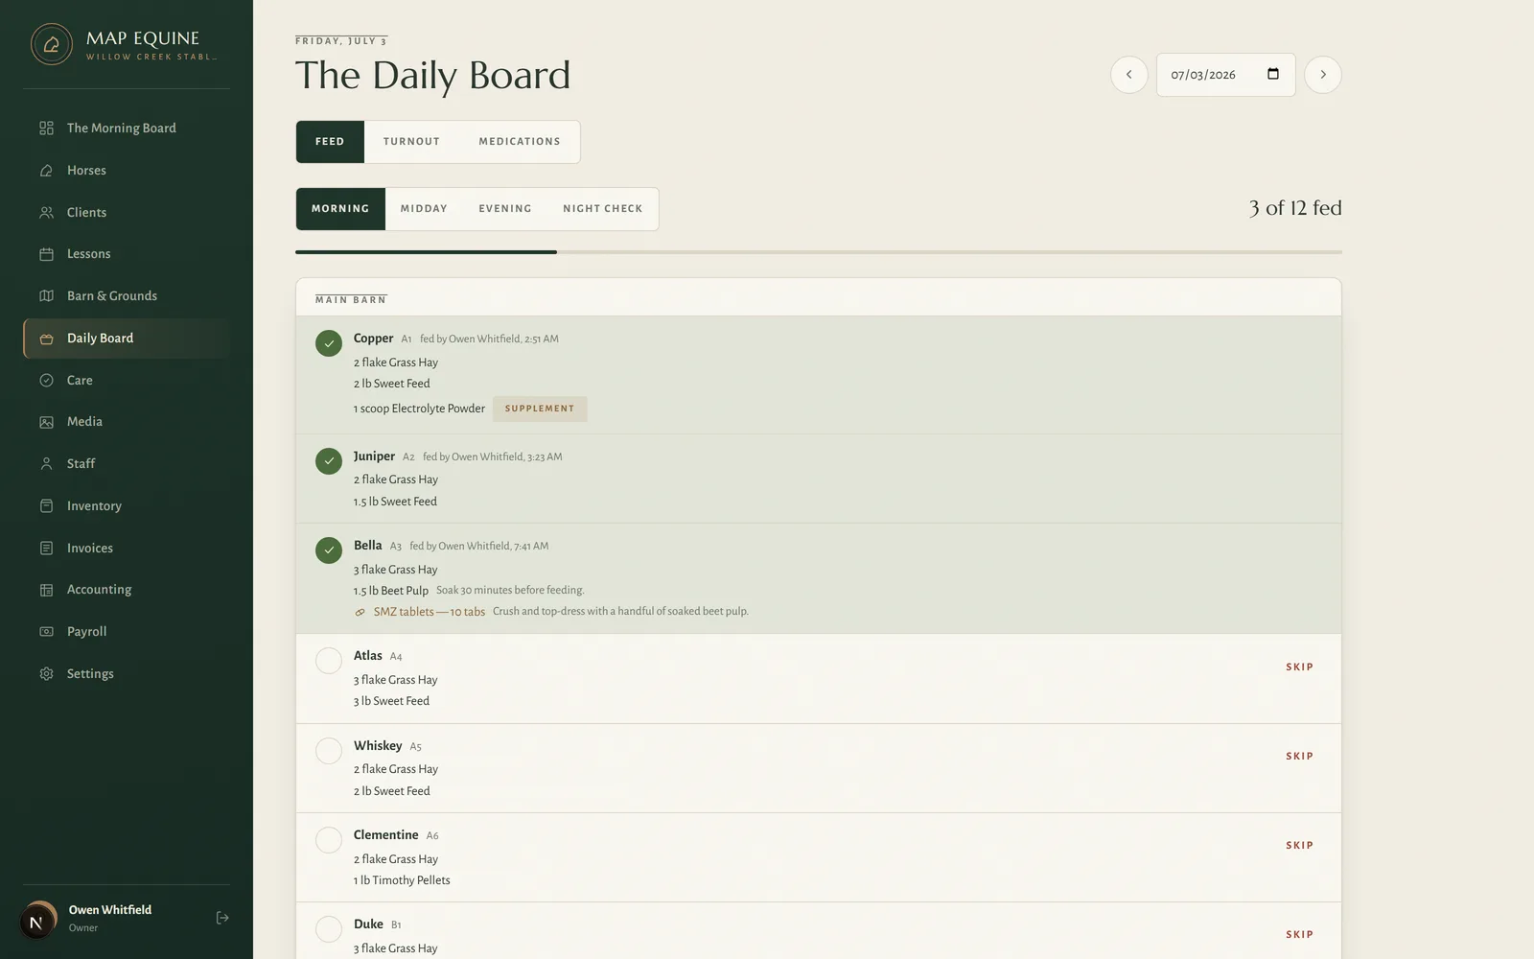Click the Invoices document icon
This screenshot has height=959, width=1534.
click(x=46, y=548)
